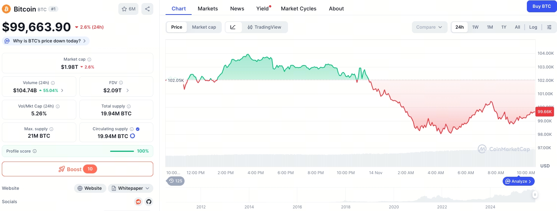Open the Reddit social link

tap(138, 202)
